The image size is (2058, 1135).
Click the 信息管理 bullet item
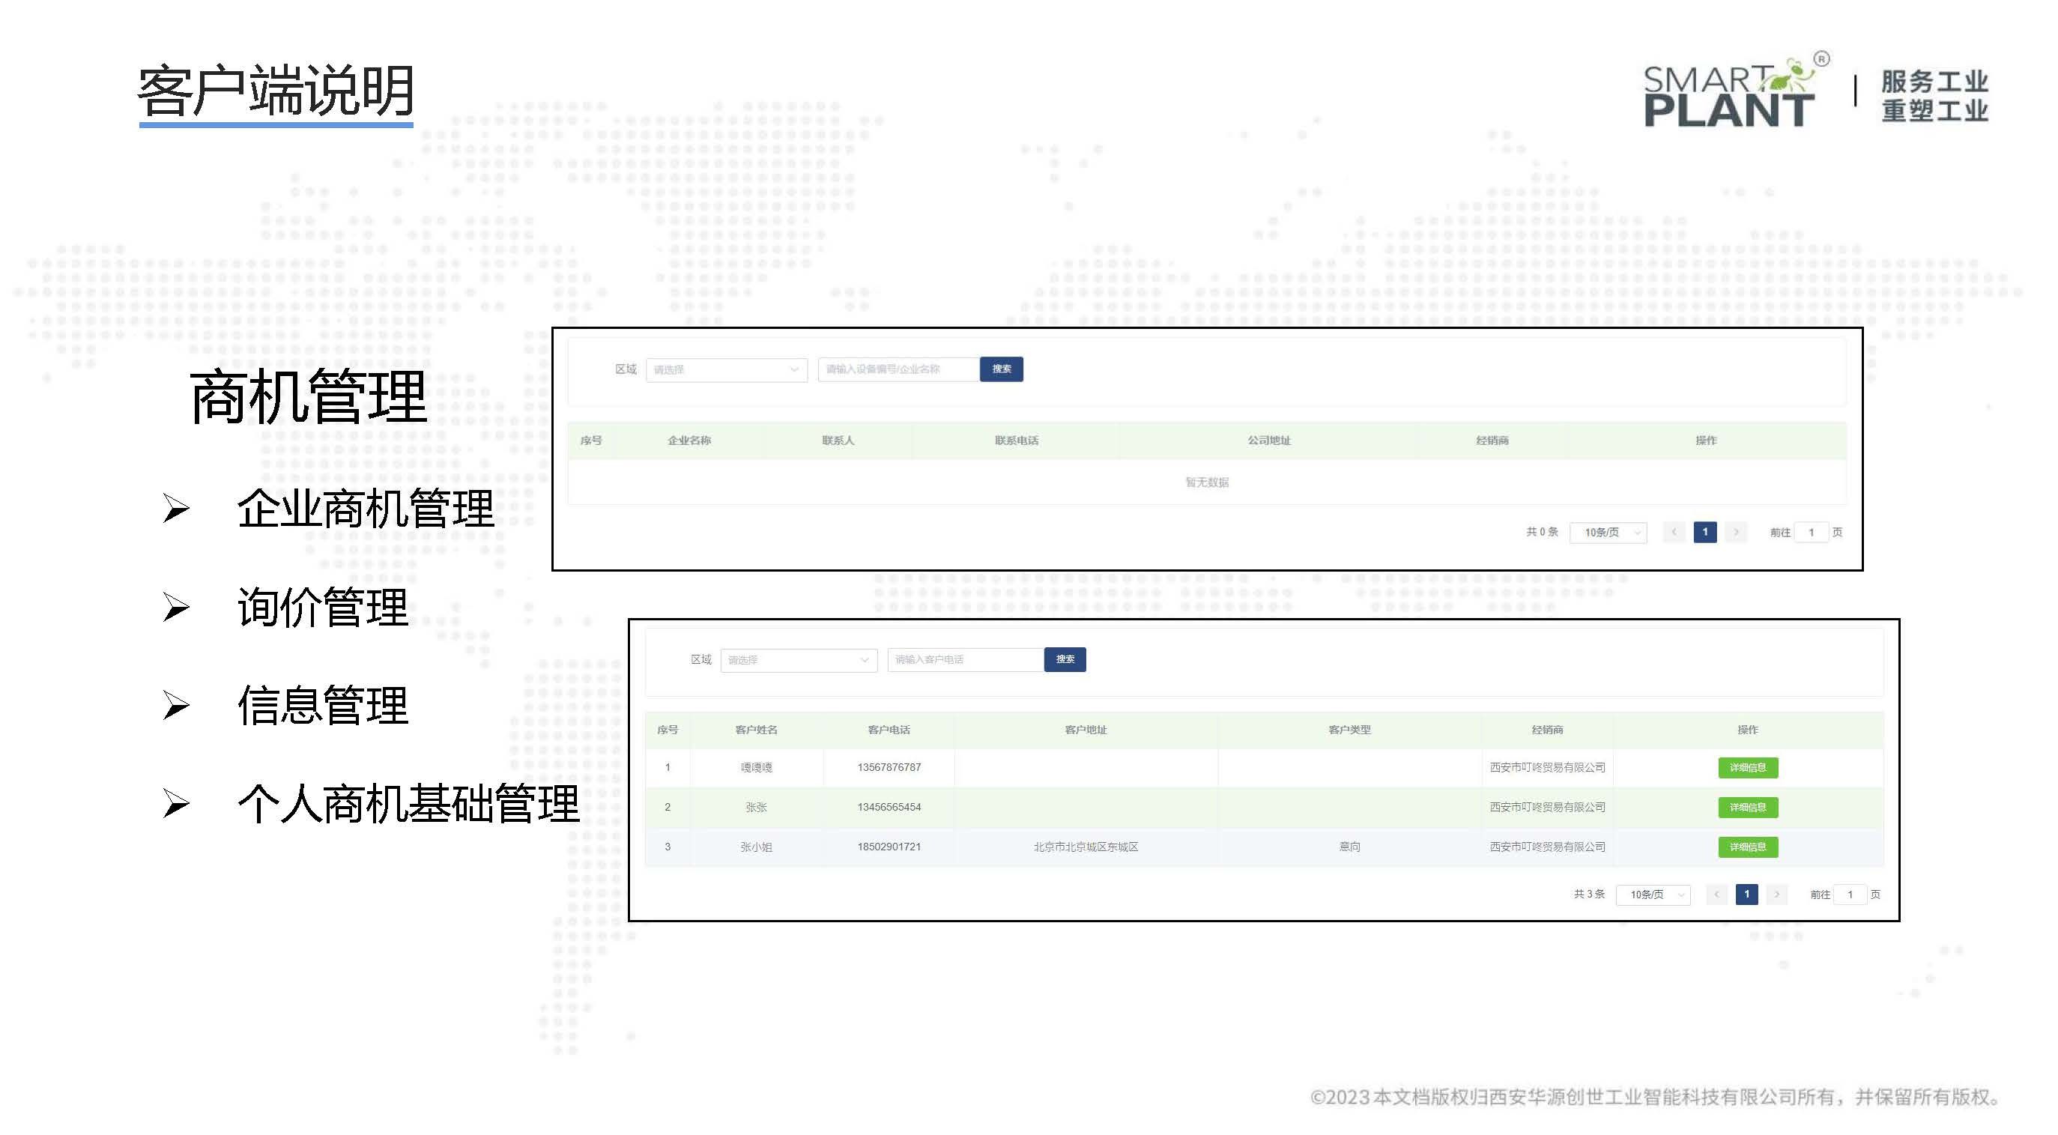click(323, 706)
